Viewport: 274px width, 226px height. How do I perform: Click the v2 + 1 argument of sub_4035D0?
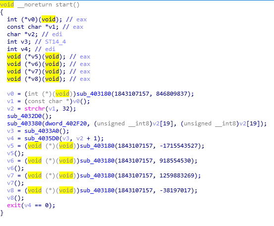coord(87,138)
